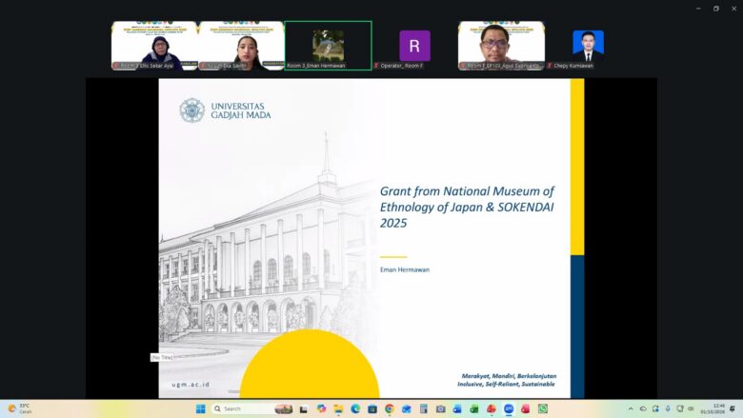Viewport: 743px width, 418px height.
Task: Open OneDrive cloud icon in system tray
Action: pos(643,408)
